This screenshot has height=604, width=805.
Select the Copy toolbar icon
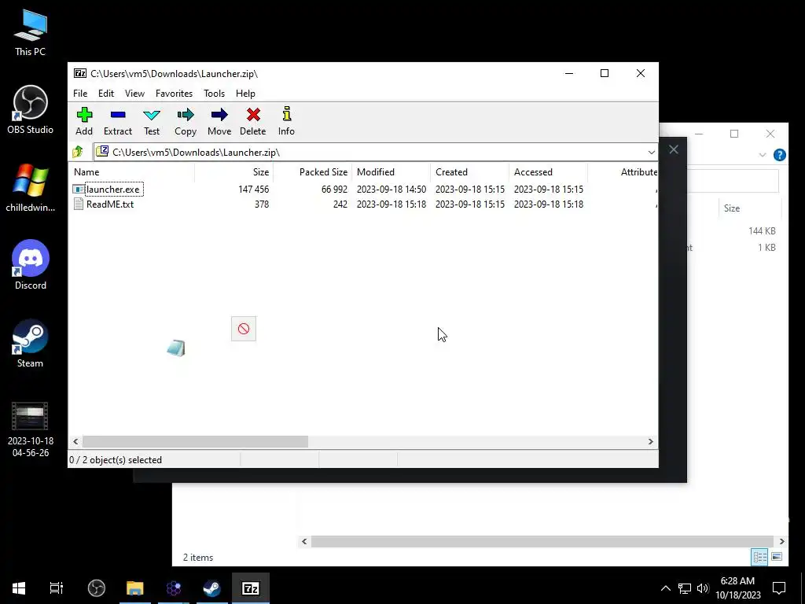coord(186,121)
